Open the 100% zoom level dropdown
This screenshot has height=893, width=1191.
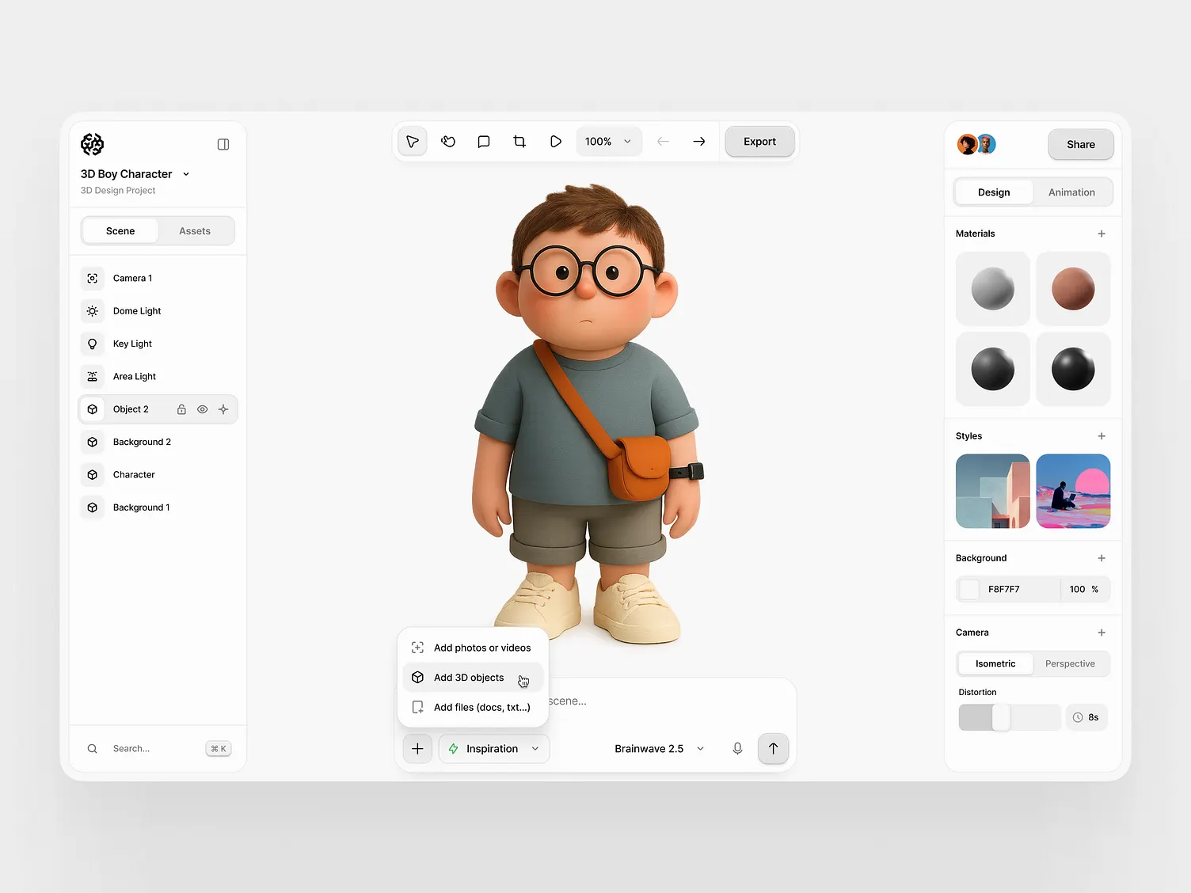pos(608,142)
